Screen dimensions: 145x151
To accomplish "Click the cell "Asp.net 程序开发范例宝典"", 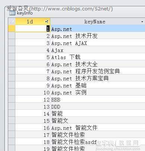I will tap(98, 71).
